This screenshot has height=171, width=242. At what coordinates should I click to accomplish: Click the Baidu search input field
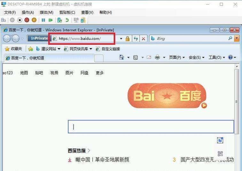tap(151, 127)
